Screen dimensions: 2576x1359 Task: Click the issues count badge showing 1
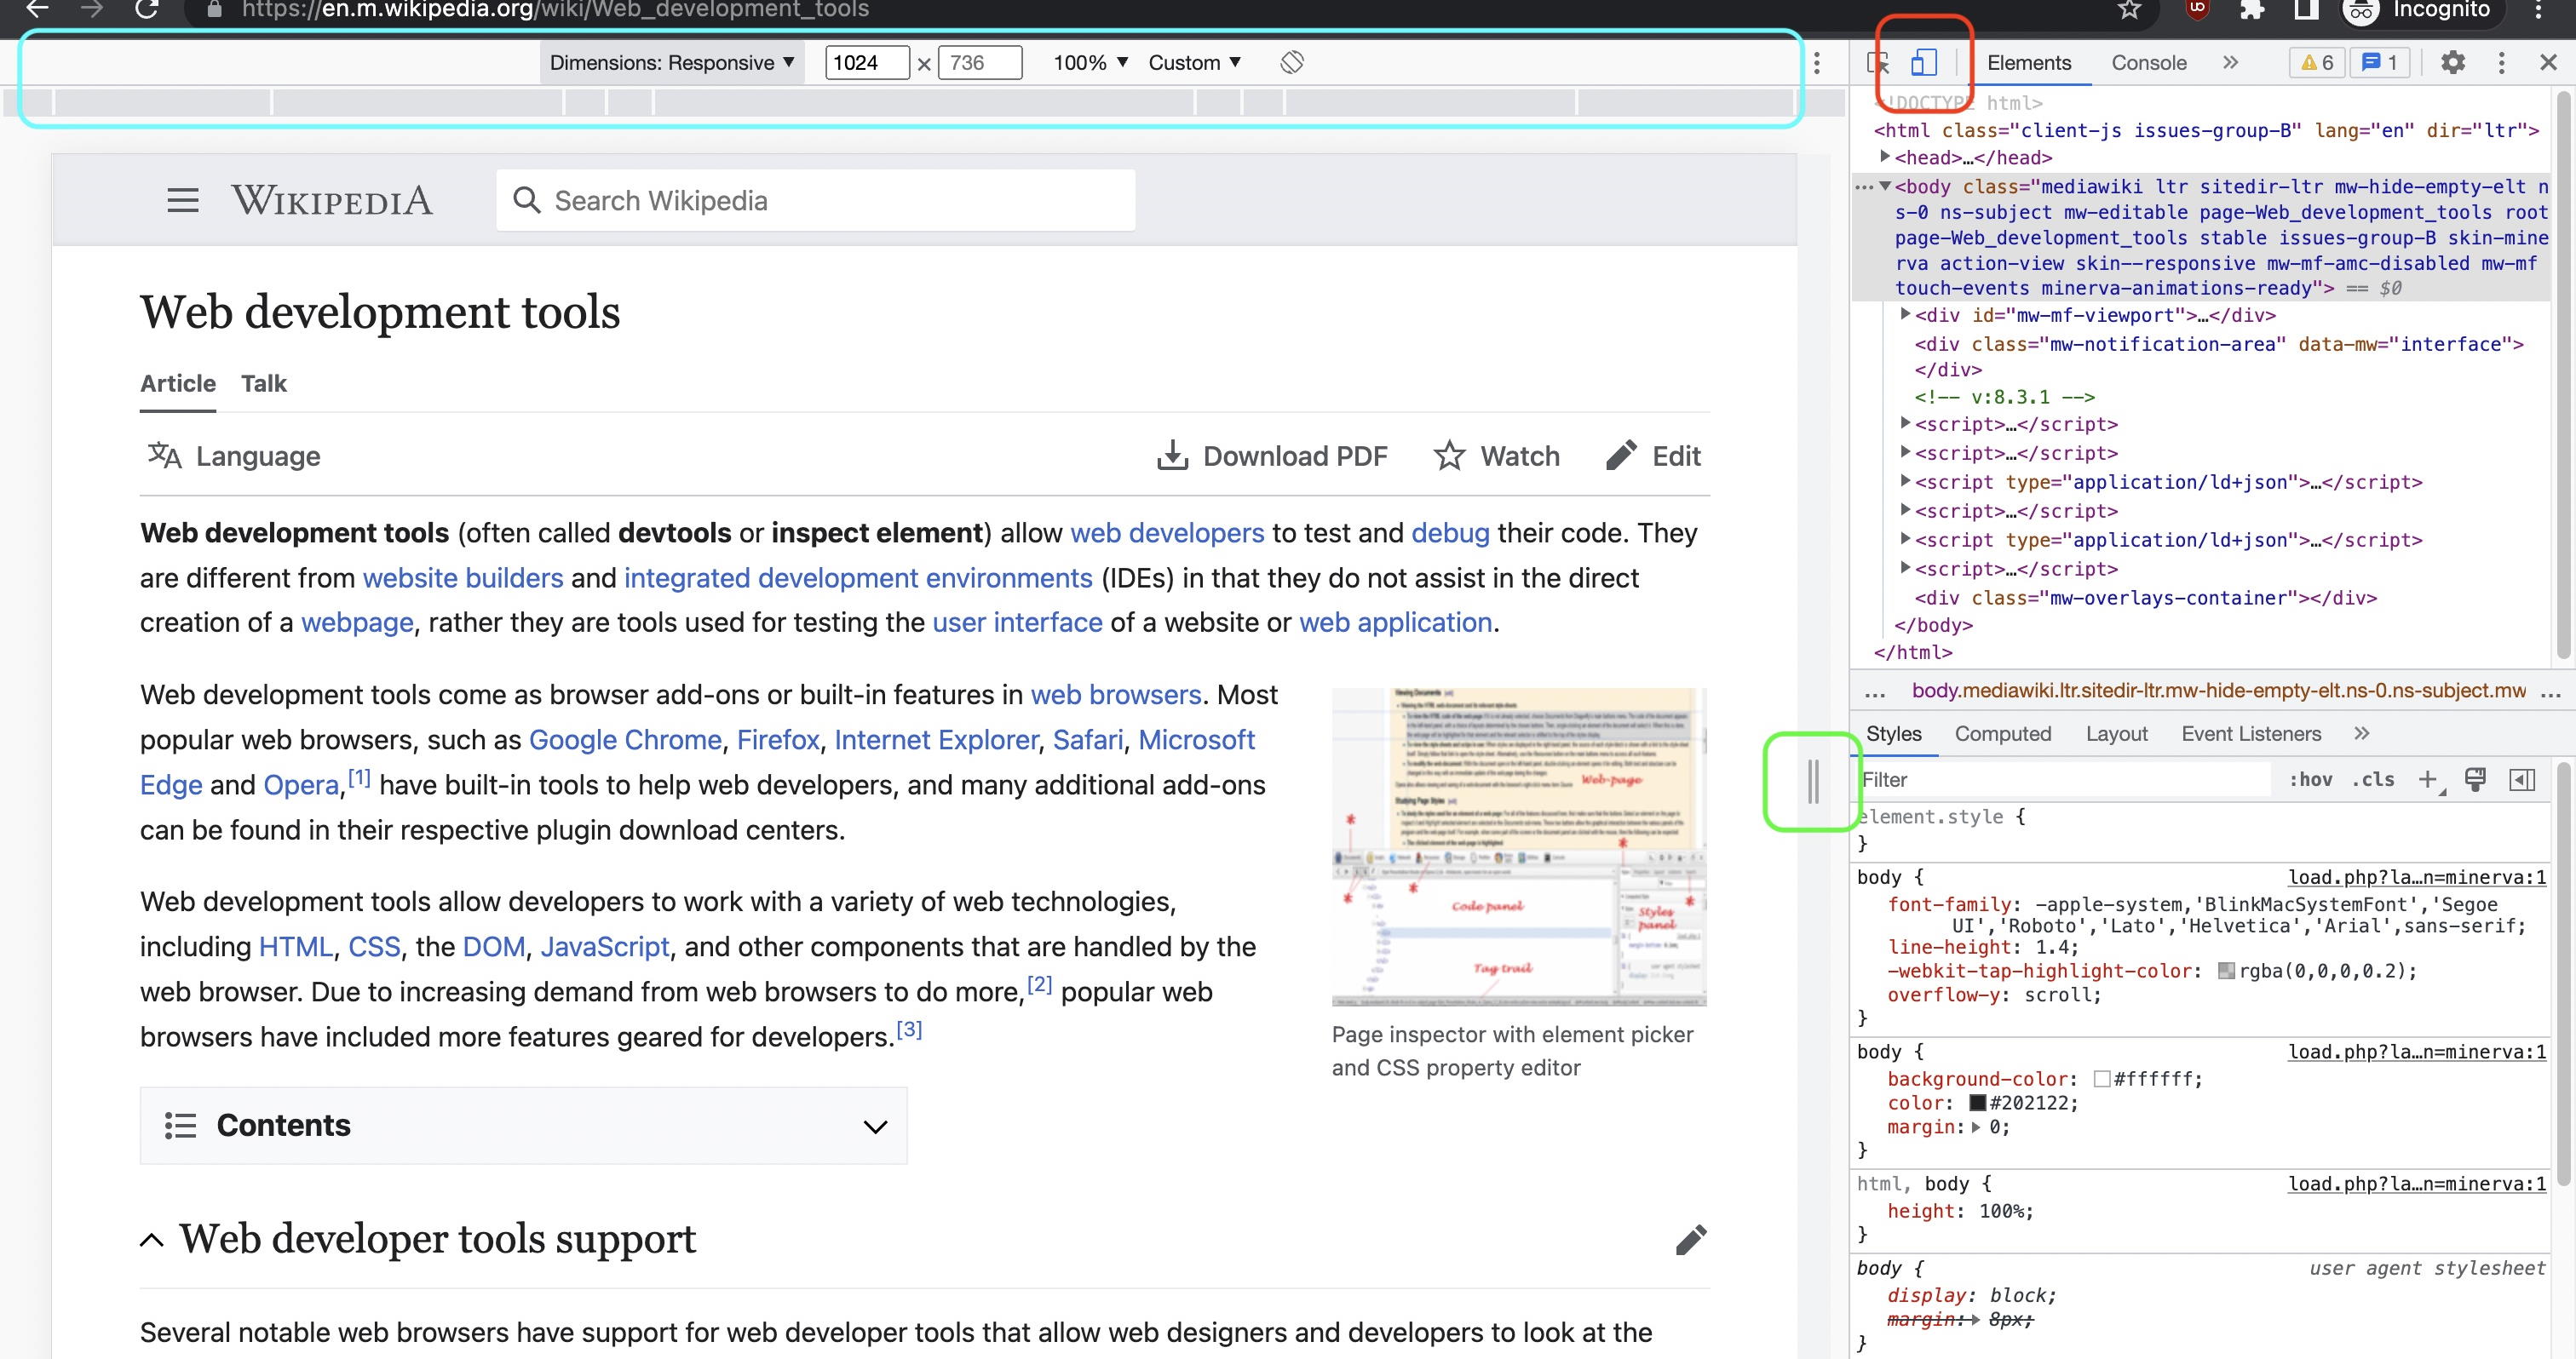(x=2381, y=62)
